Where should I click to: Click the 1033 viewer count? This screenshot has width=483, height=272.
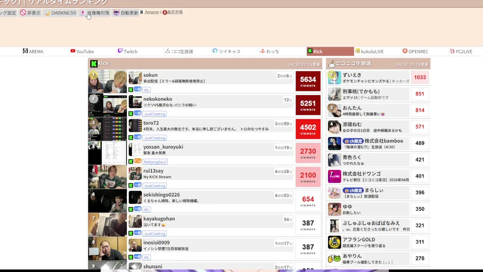[x=420, y=77]
